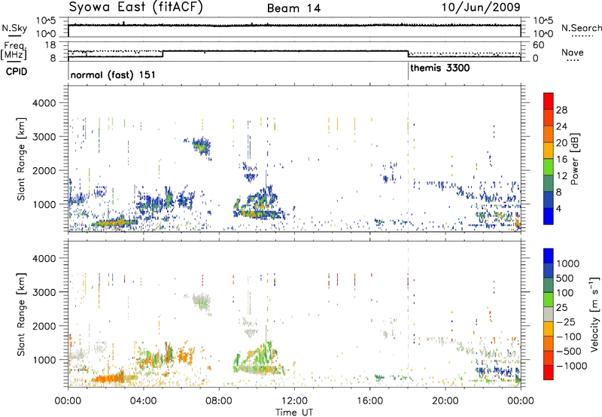Click the dashed 18:00 CPID boundary line in power panel
This screenshot has height=417, width=602.
pyautogui.click(x=408, y=158)
